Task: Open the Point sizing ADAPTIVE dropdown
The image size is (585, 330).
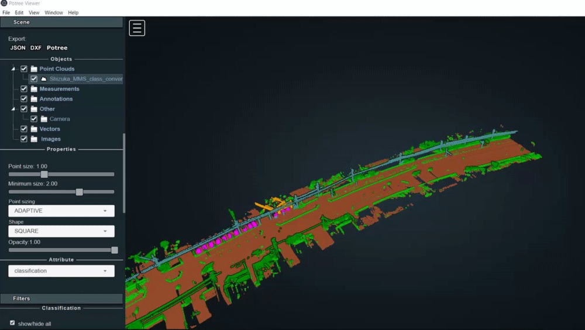Action: click(x=61, y=211)
